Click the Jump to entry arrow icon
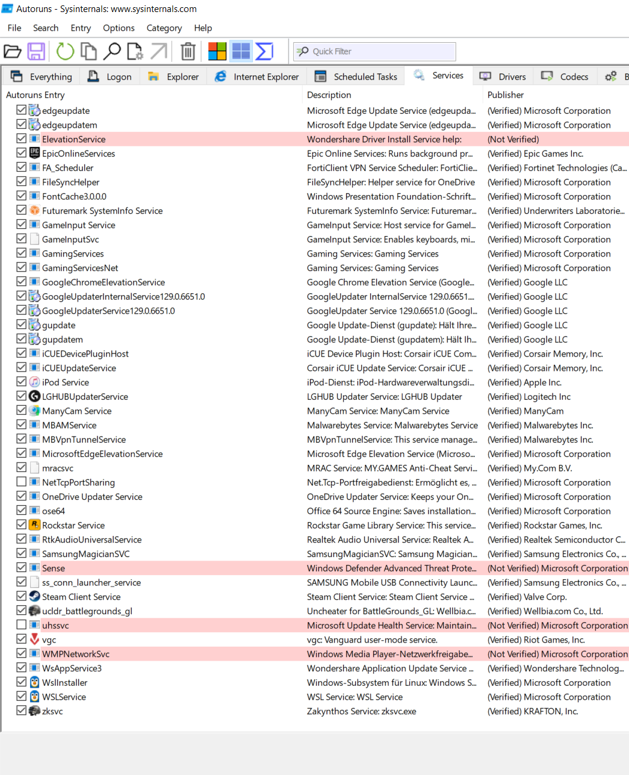 159,52
